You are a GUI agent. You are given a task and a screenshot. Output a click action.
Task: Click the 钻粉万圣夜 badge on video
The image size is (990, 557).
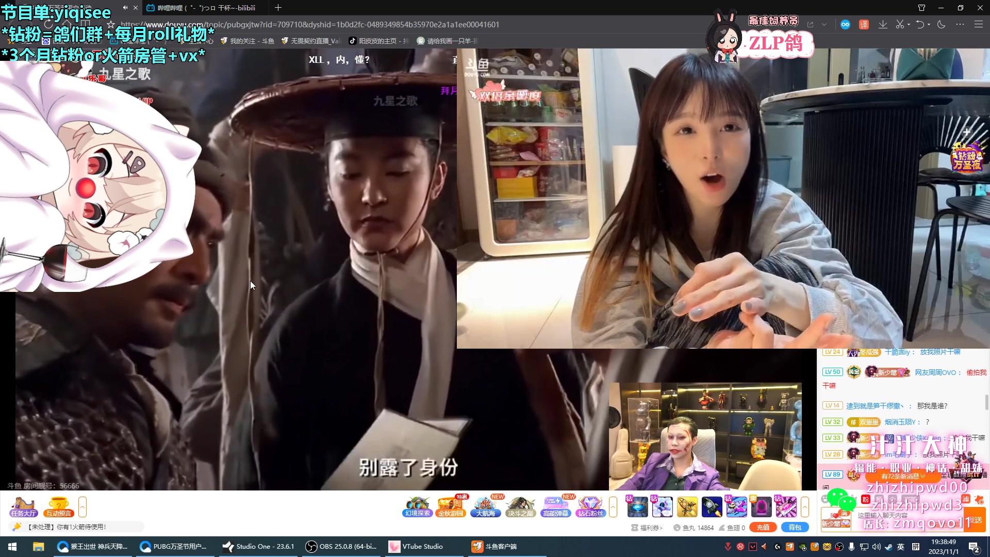(967, 157)
